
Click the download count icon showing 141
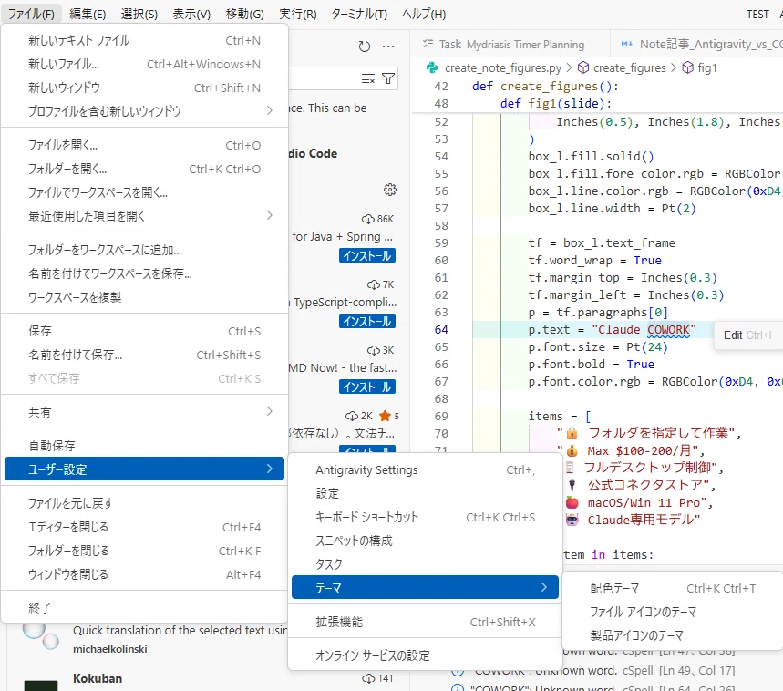368,678
